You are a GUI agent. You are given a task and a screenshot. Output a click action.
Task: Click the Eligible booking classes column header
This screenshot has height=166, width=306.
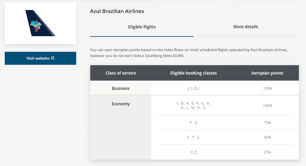193,73
